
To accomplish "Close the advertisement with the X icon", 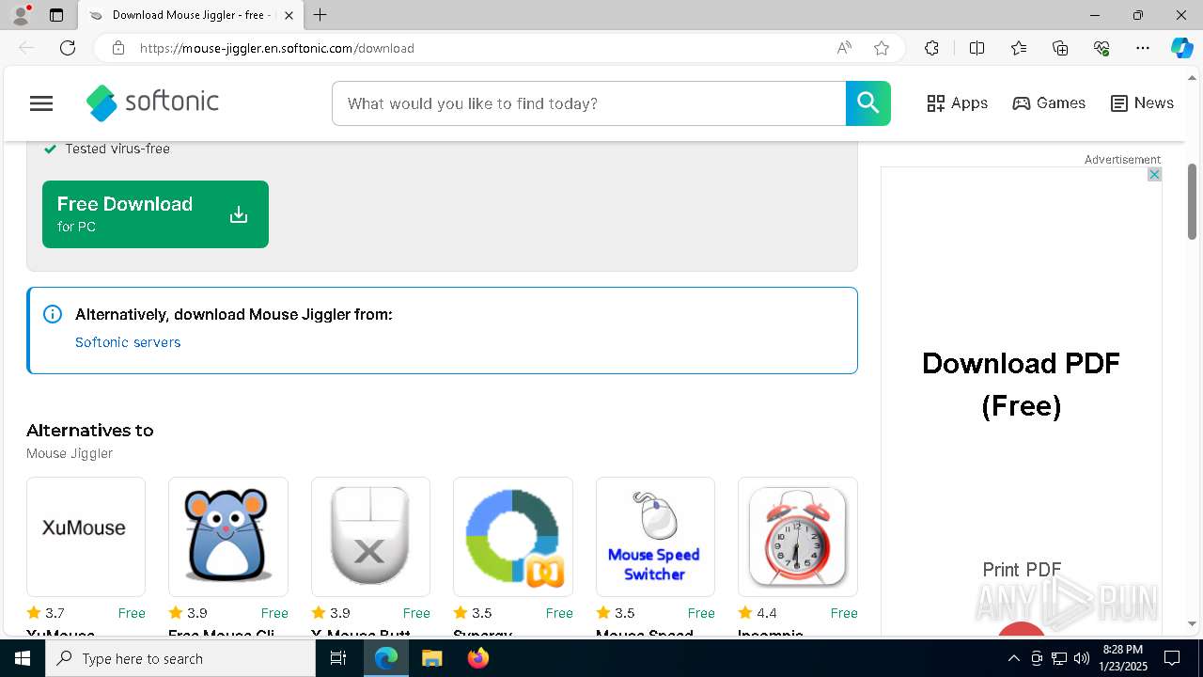I will tap(1154, 174).
